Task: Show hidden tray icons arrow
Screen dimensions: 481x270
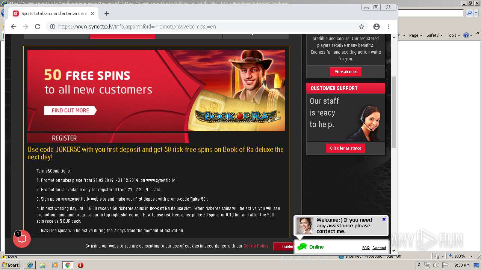Action: pyautogui.click(x=419, y=265)
